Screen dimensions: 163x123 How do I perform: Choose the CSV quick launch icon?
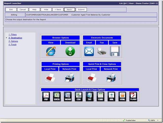[79, 97]
